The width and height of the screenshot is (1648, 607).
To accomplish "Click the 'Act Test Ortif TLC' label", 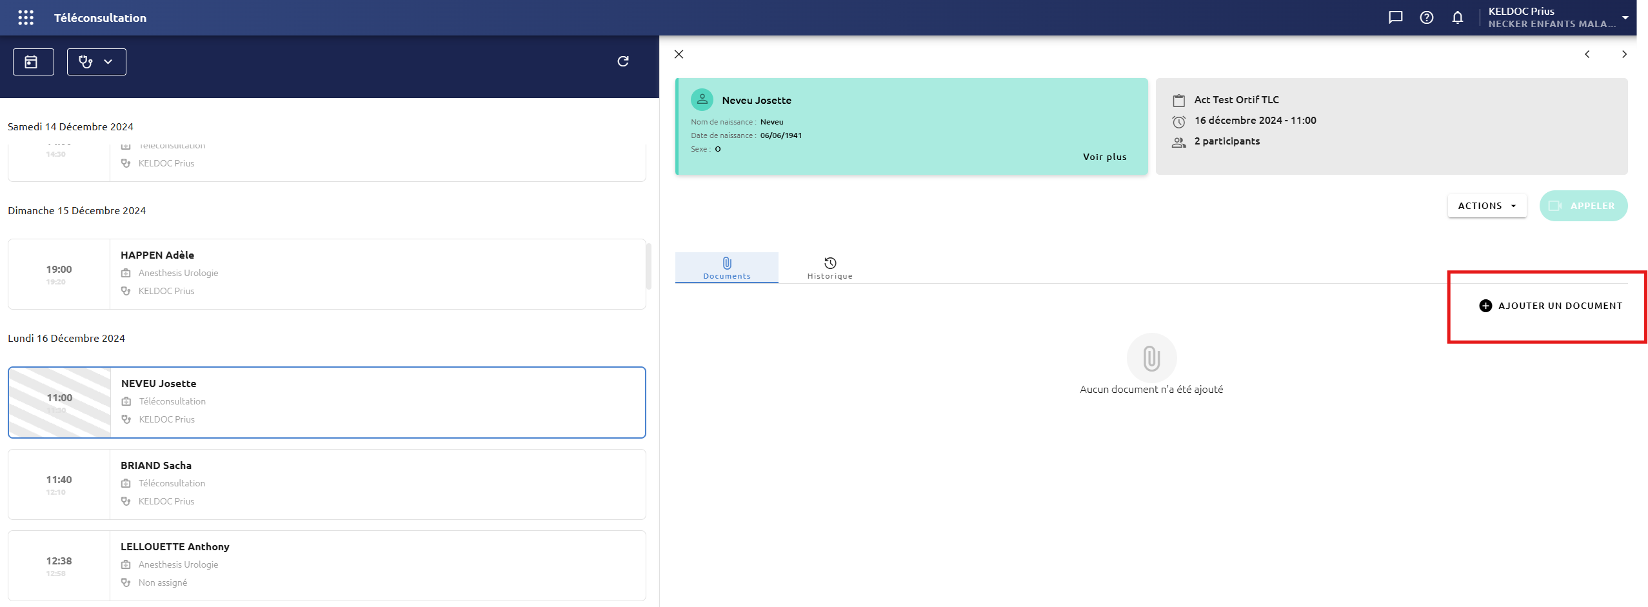I will point(1236,99).
